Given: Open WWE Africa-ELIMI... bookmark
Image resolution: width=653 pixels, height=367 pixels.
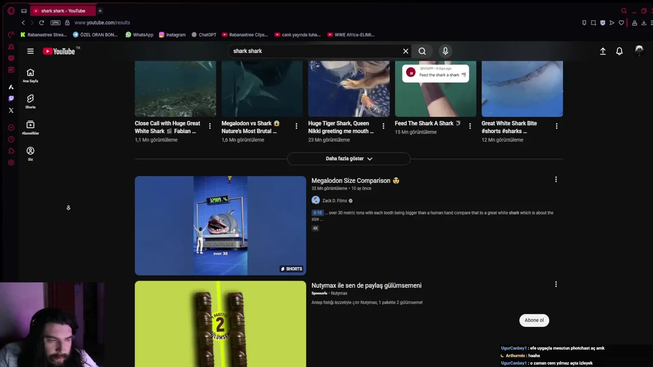Looking at the screenshot, I should [351, 35].
